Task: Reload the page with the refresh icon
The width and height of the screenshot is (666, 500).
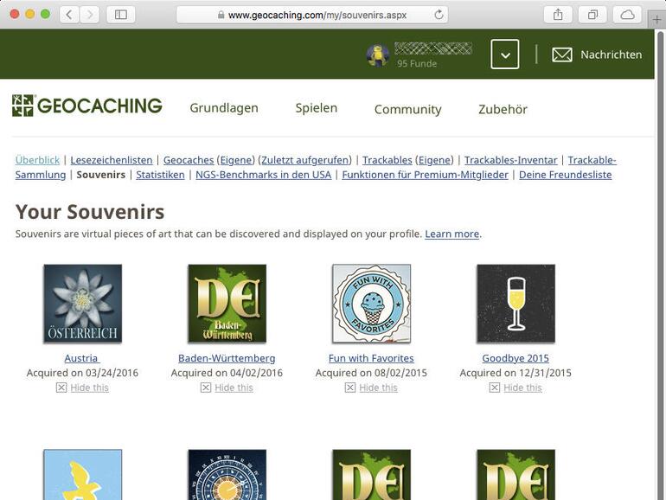Action: pyautogui.click(x=439, y=15)
